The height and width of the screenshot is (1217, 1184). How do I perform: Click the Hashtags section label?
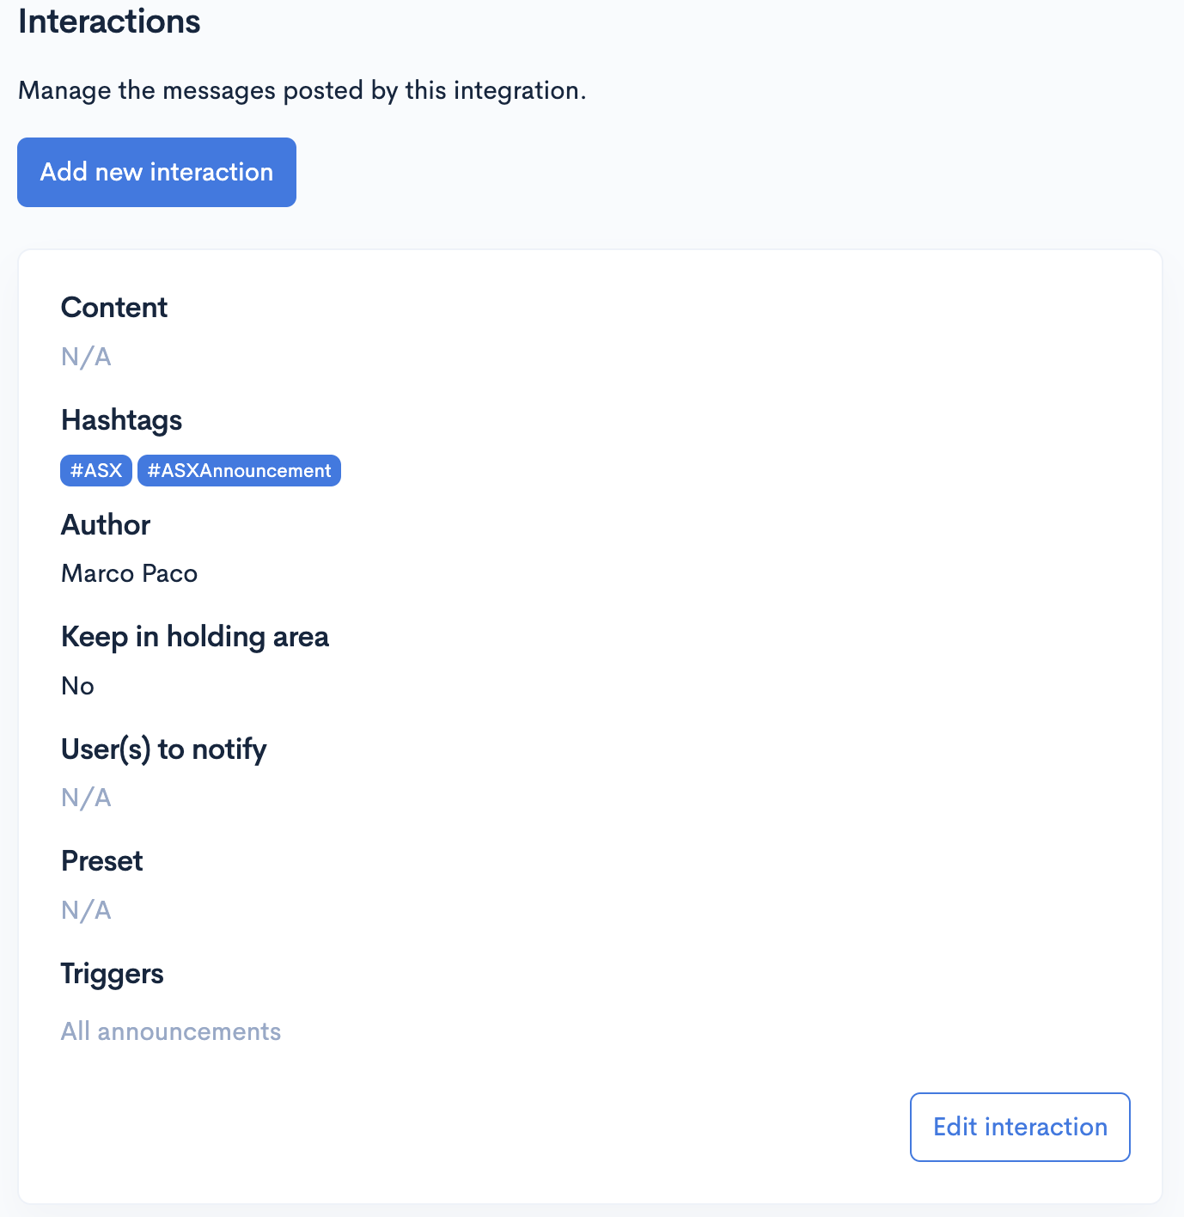(x=121, y=420)
